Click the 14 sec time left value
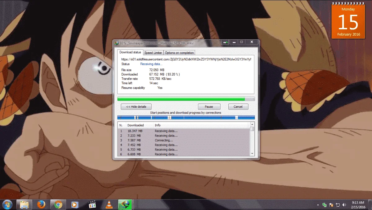The width and height of the screenshot is (372, 210). pyautogui.click(x=154, y=83)
